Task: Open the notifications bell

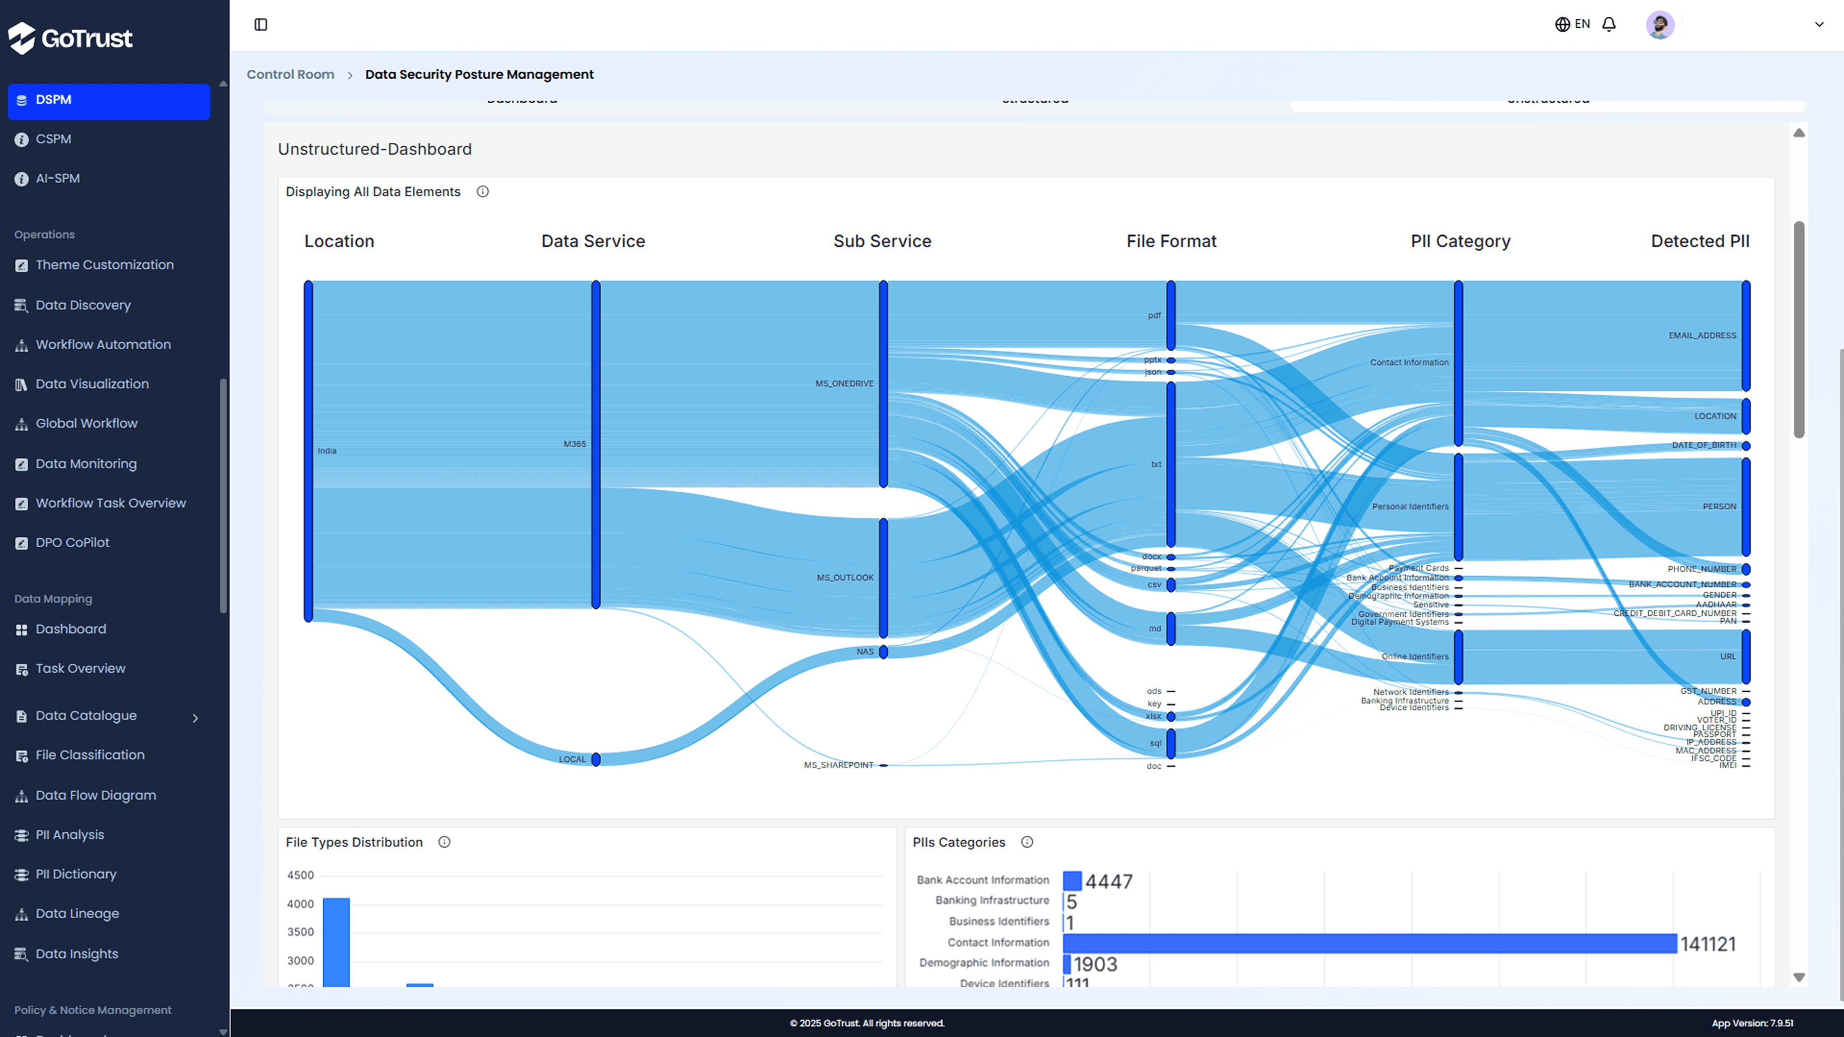Action: (1609, 25)
